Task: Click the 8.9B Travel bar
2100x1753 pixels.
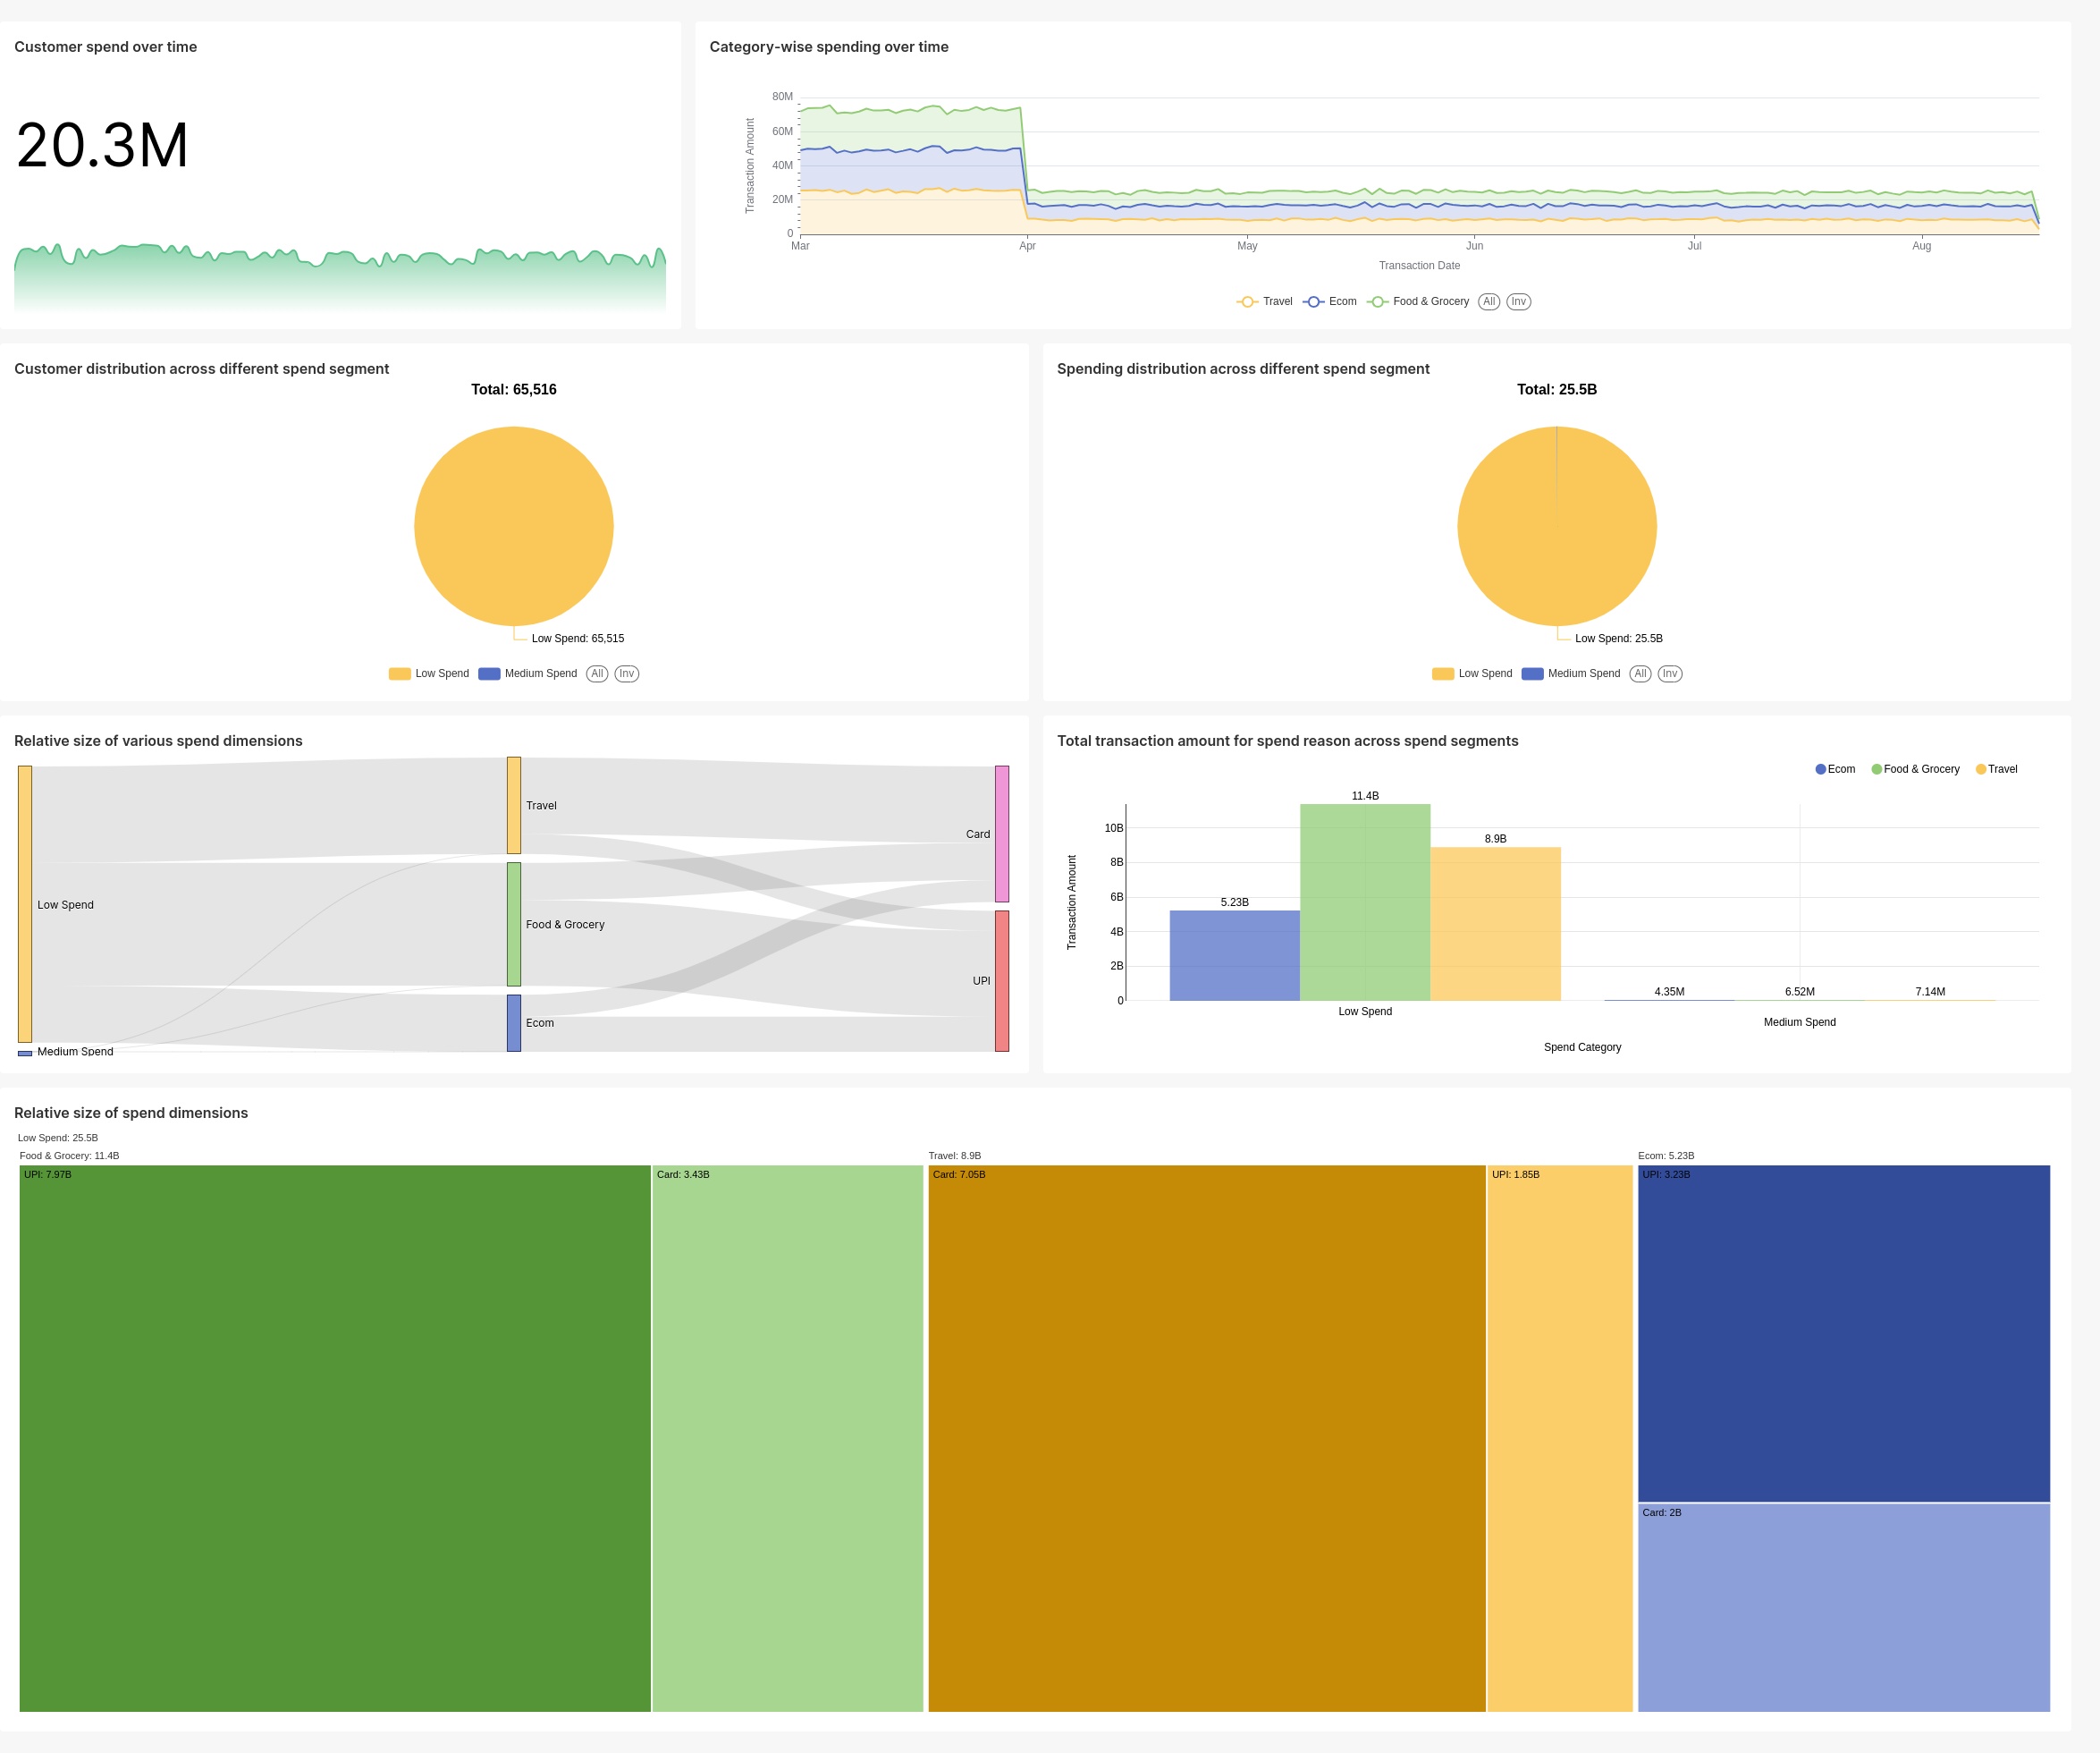Action: click(1496, 924)
